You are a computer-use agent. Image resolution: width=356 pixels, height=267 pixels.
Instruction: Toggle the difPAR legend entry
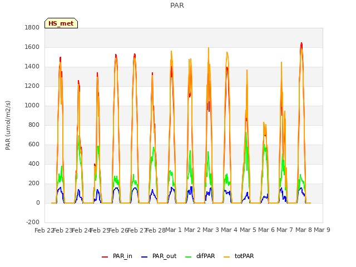200,256
